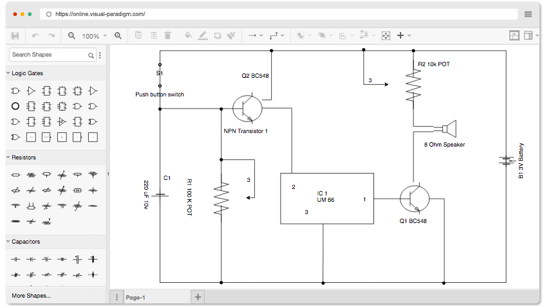Select the Q2 BC548 transistor symbol

coord(248,109)
